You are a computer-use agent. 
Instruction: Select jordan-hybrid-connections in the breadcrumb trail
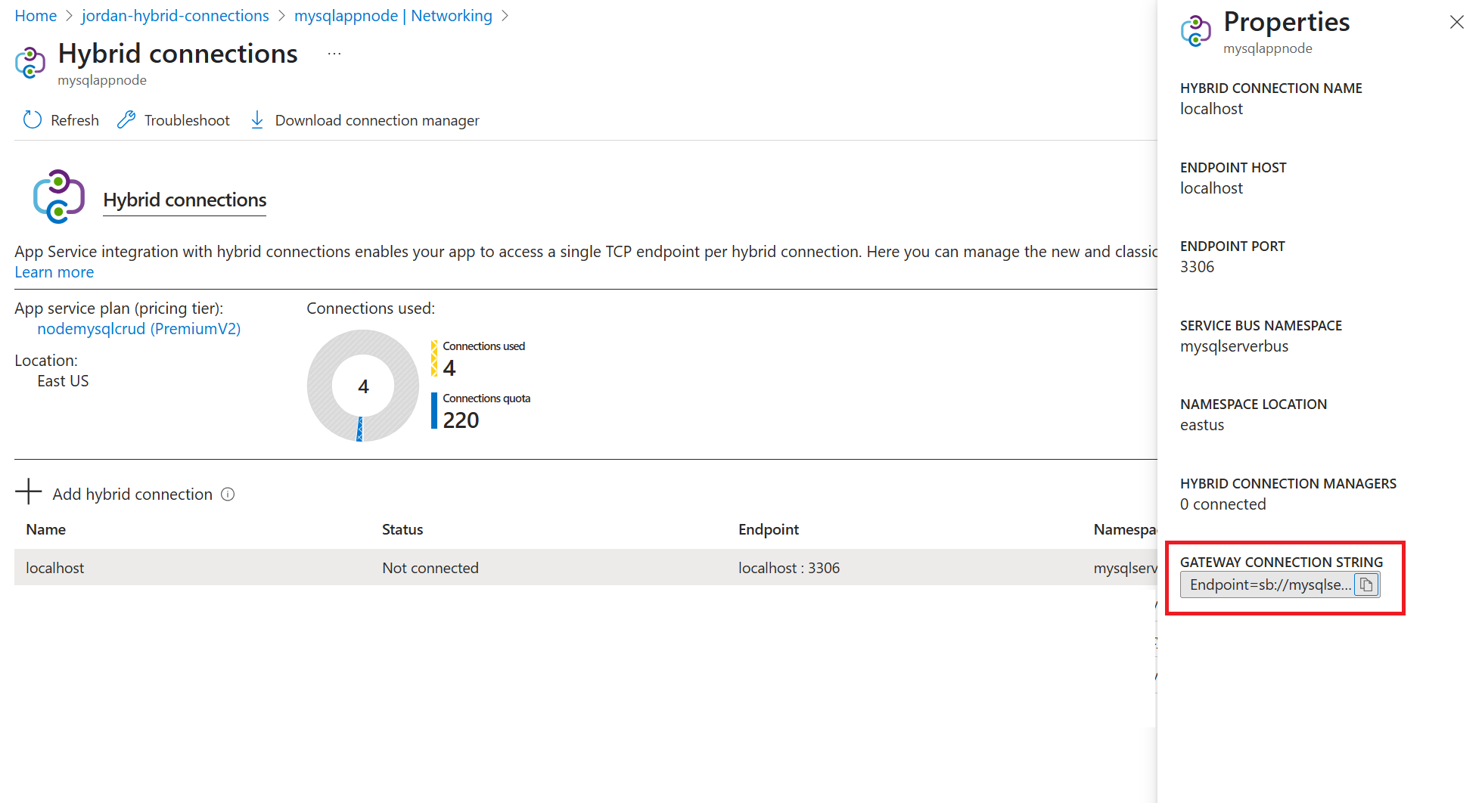point(175,15)
